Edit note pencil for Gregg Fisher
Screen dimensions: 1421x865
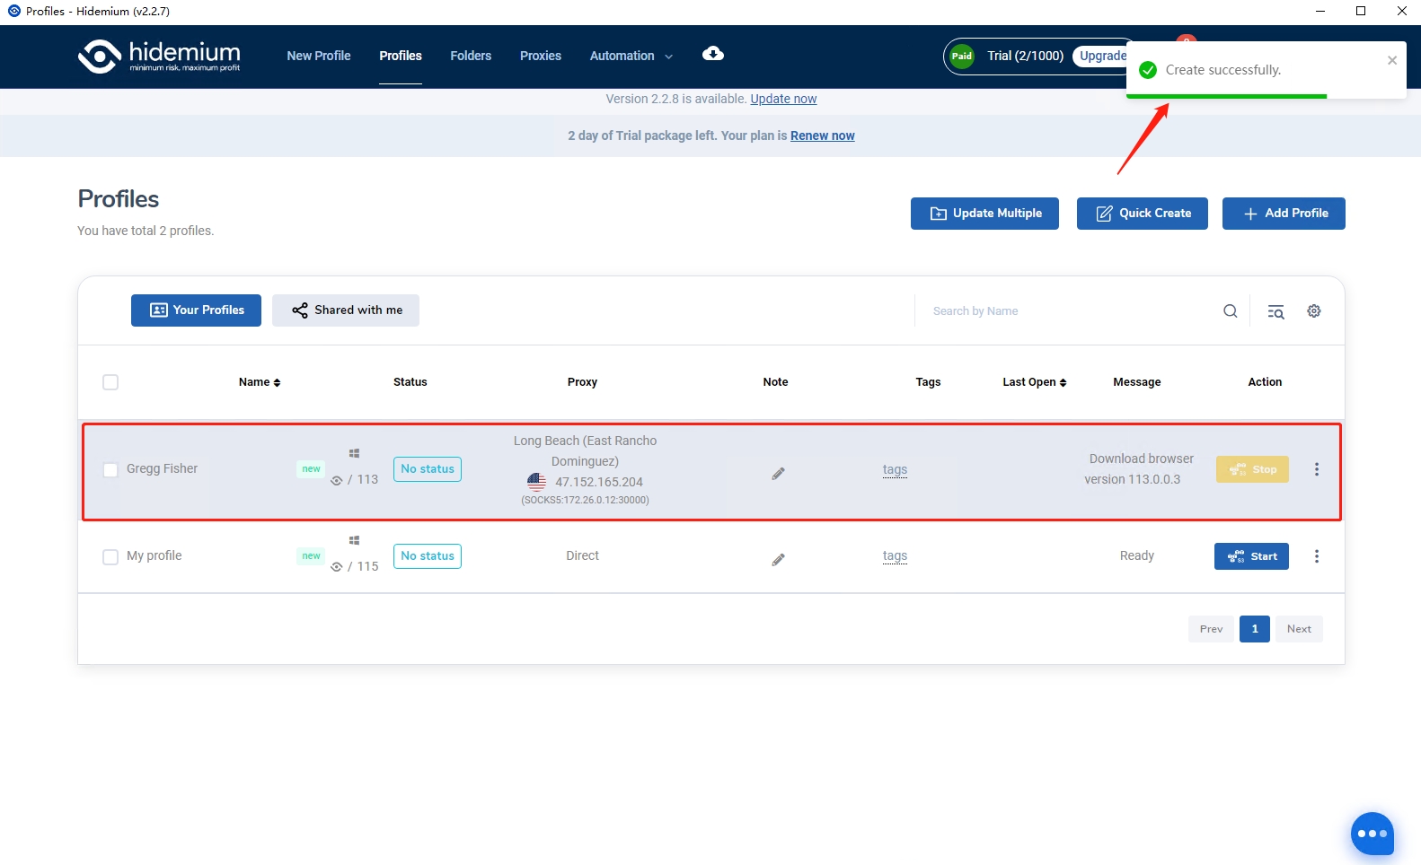(x=778, y=473)
